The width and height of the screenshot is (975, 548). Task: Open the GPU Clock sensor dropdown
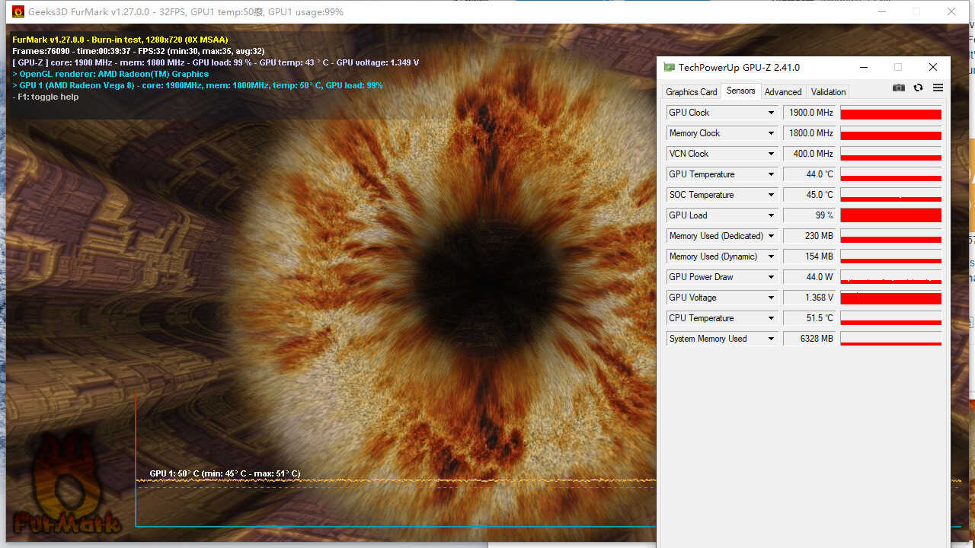click(771, 113)
